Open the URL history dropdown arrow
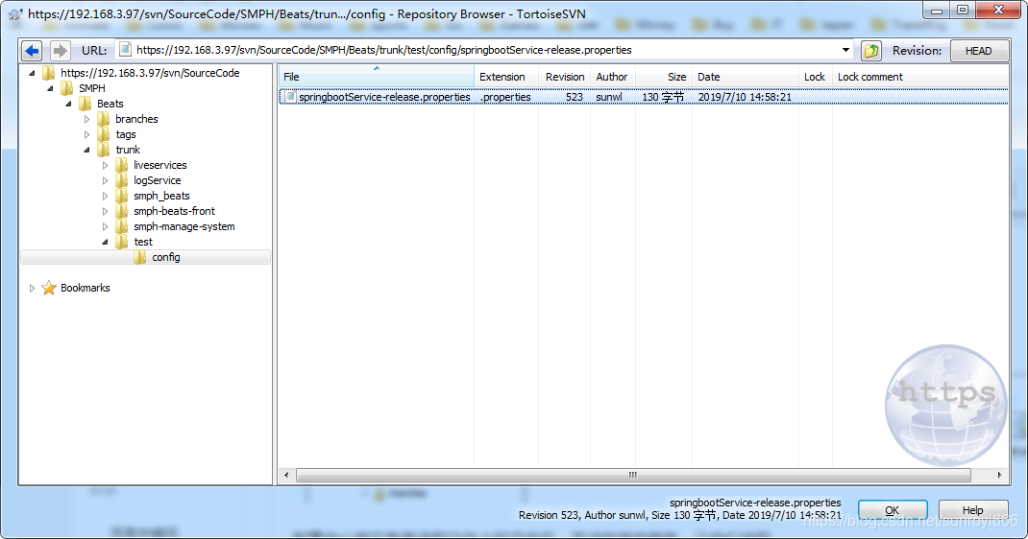 (x=845, y=51)
